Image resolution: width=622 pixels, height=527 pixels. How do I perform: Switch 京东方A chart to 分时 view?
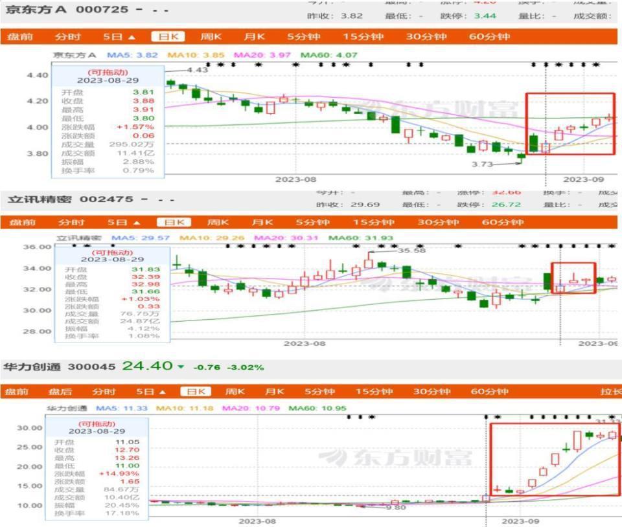coord(68,37)
